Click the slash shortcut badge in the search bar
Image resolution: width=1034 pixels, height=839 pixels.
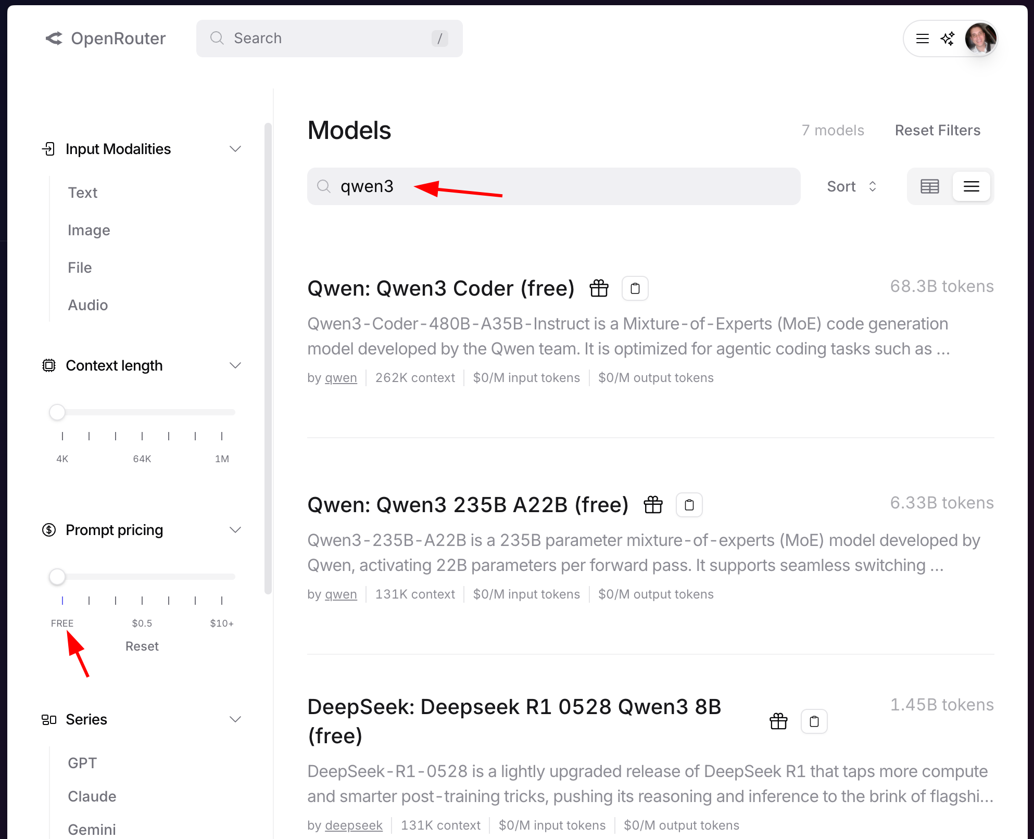[440, 39]
